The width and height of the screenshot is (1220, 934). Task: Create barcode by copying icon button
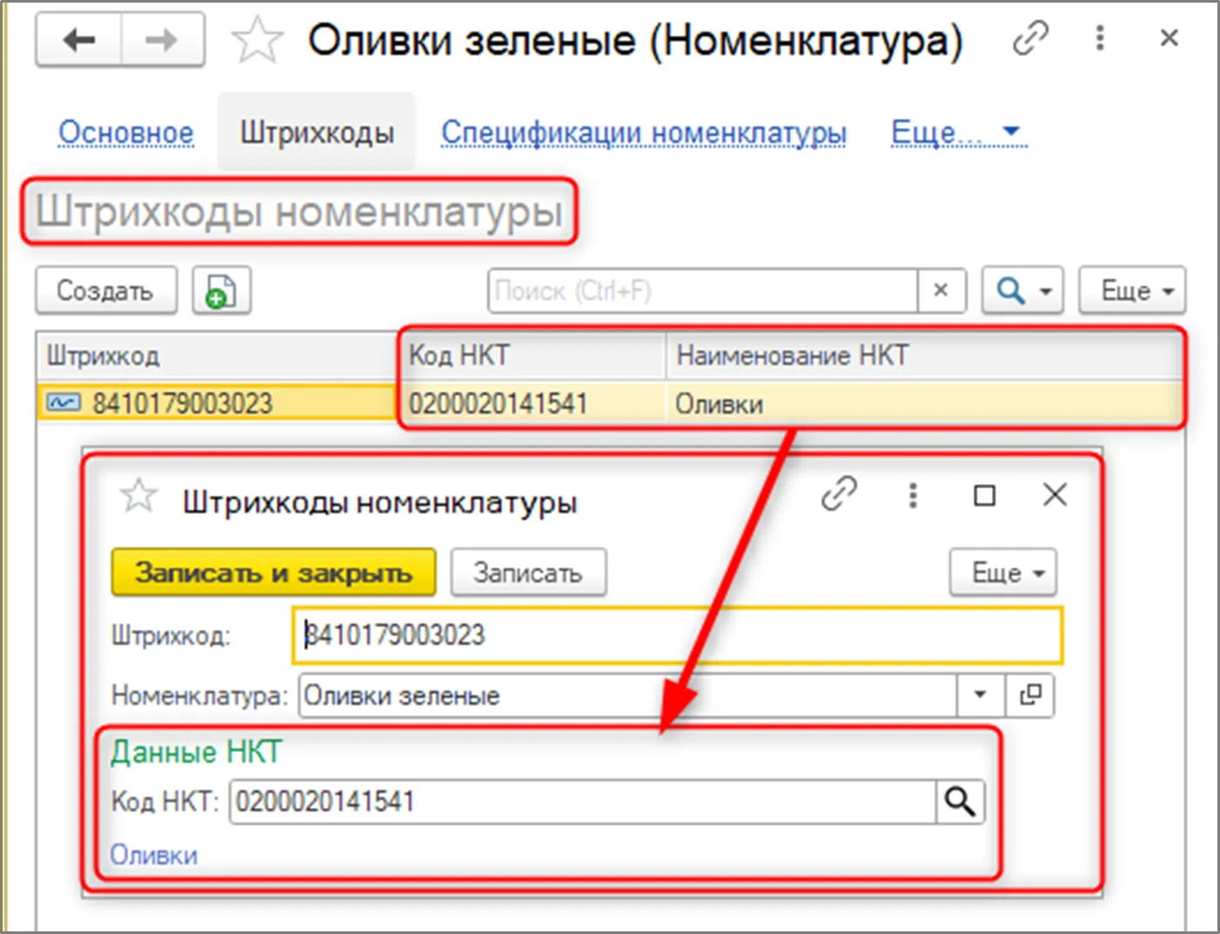pos(221,290)
